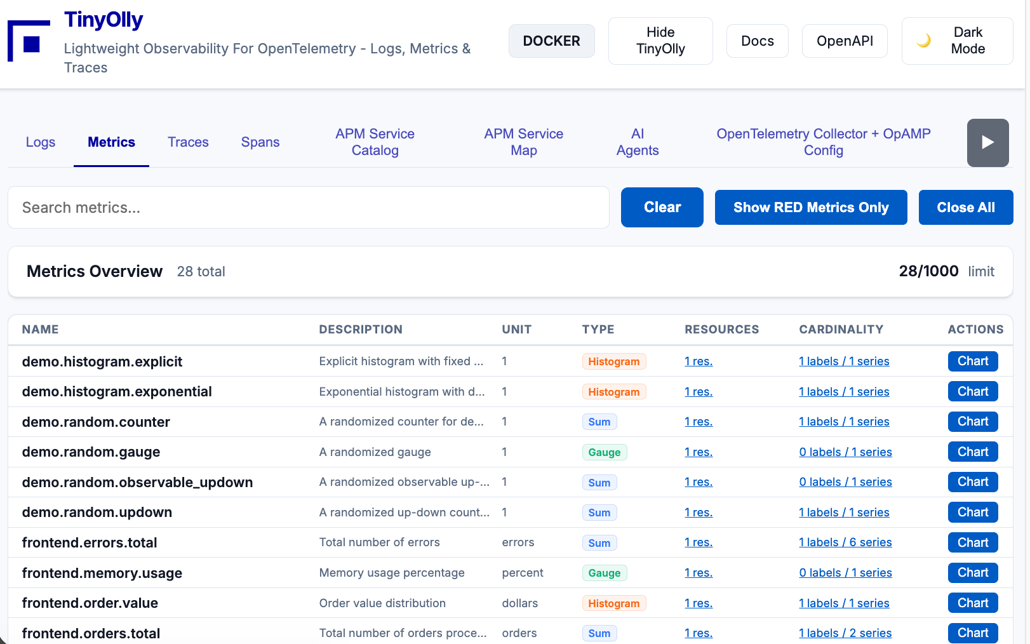The width and height of the screenshot is (1030, 644).
Task: Click the DOCKER environment badge
Action: click(551, 41)
